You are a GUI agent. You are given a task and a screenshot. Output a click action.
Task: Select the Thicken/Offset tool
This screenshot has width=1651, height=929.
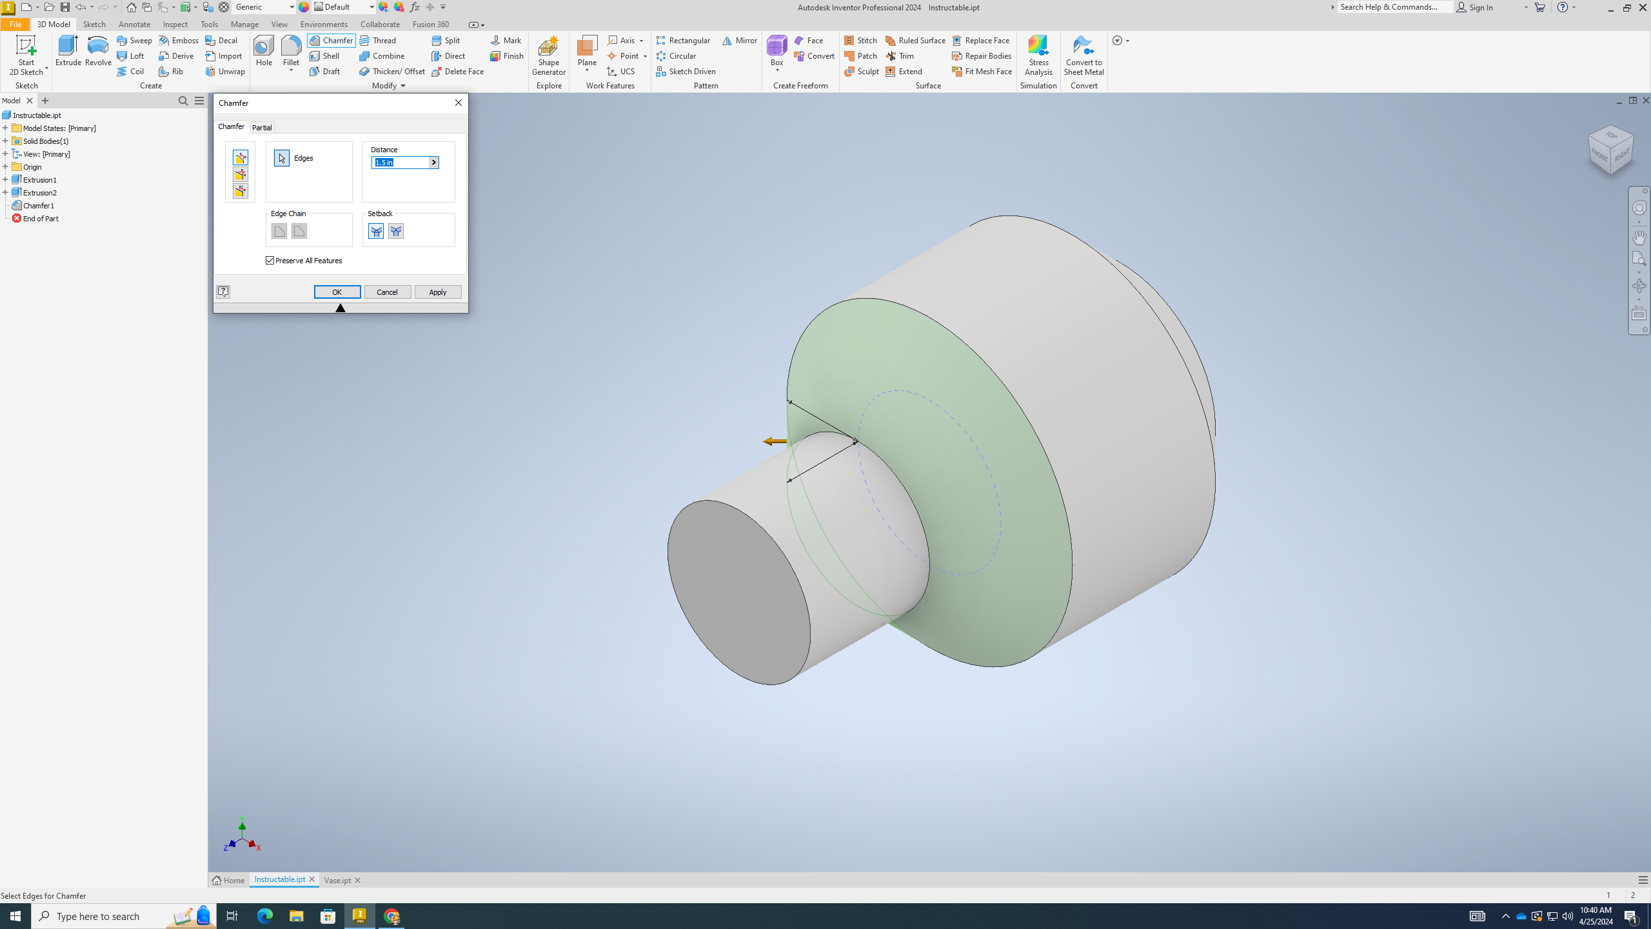[x=392, y=71]
